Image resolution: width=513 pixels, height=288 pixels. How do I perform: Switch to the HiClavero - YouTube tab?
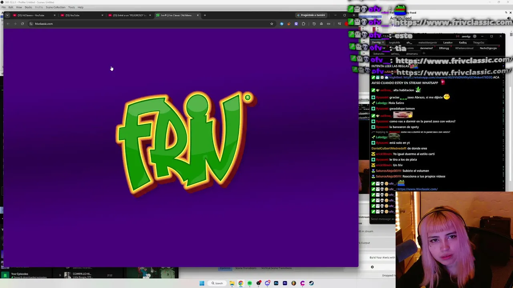[x=34, y=15]
